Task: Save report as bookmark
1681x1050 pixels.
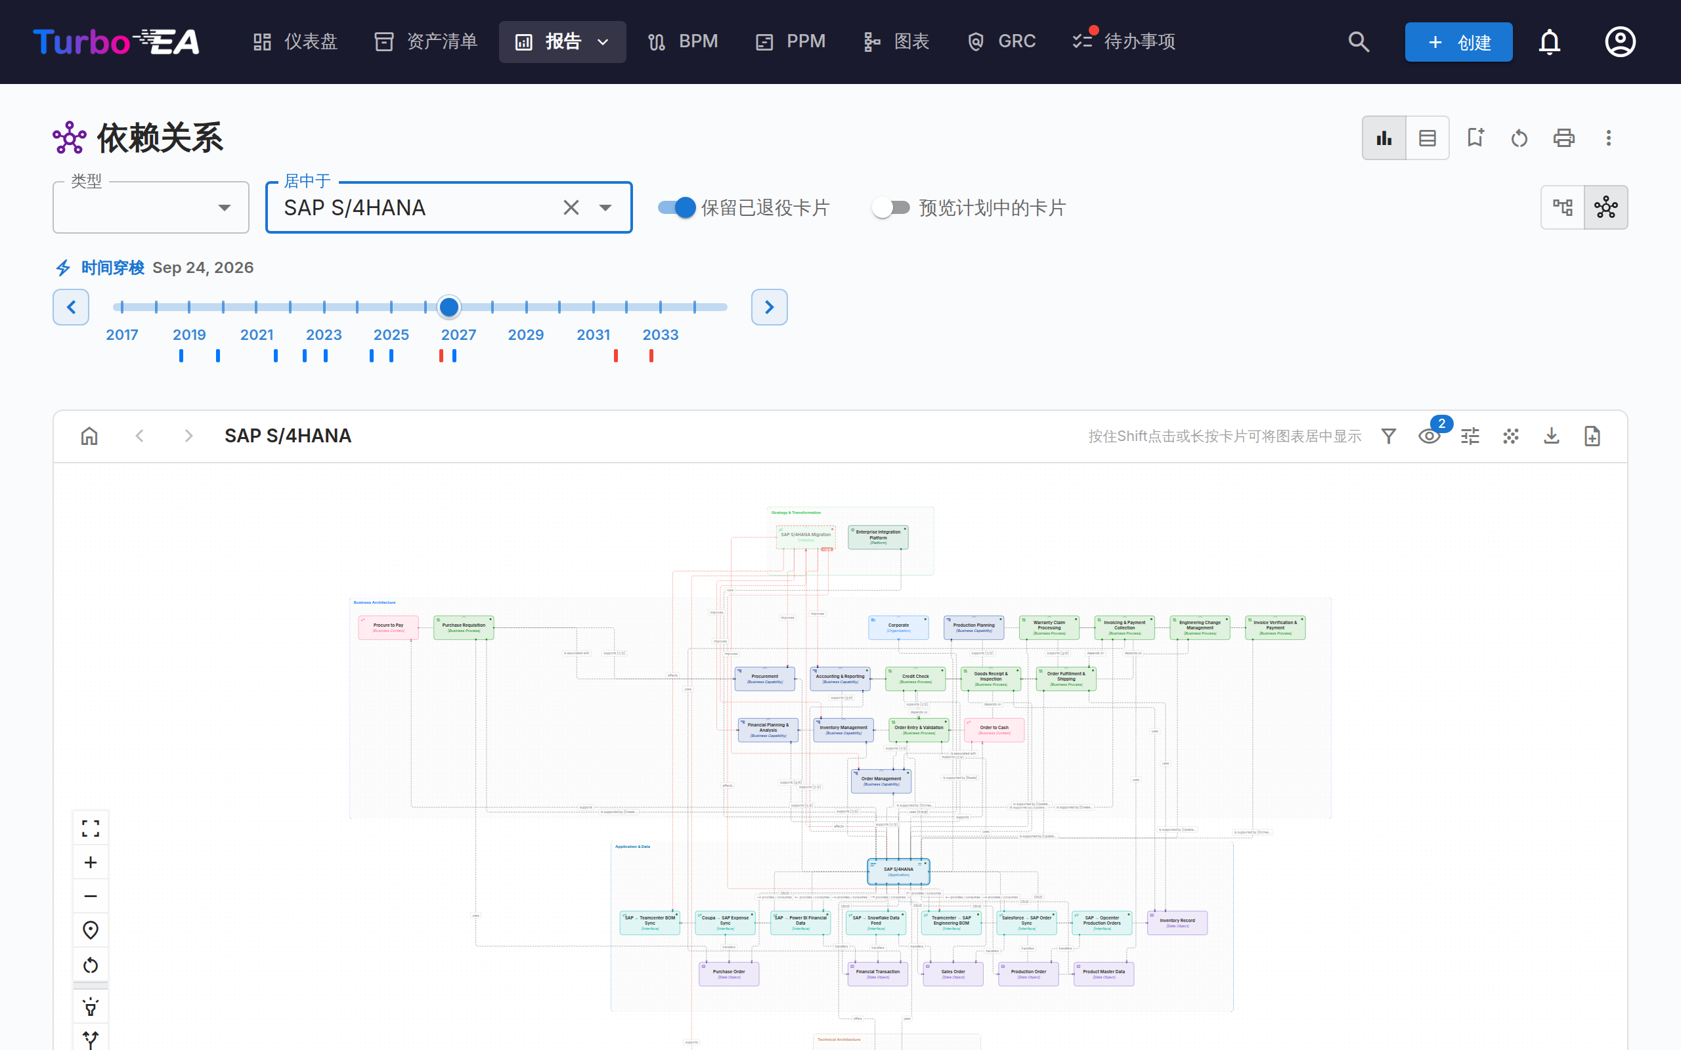Action: (1475, 138)
